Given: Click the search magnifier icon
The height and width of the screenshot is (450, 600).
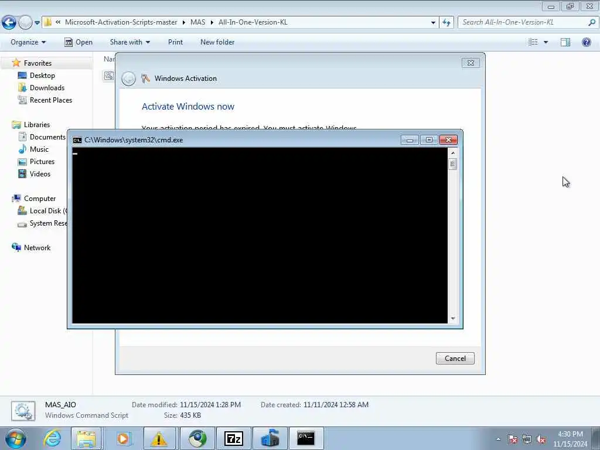Looking at the screenshot, I should tap(592, 22).
